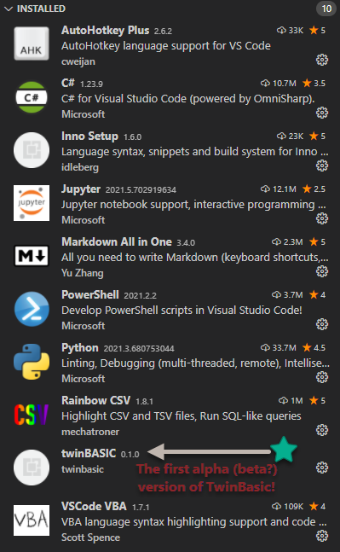Viewport: 340px width, 552px height.
Task: Click publisher name Scott Spence
Action: point(90,537)
